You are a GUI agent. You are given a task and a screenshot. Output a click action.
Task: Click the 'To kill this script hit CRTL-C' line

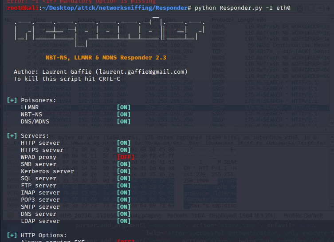tap(67, 79)
